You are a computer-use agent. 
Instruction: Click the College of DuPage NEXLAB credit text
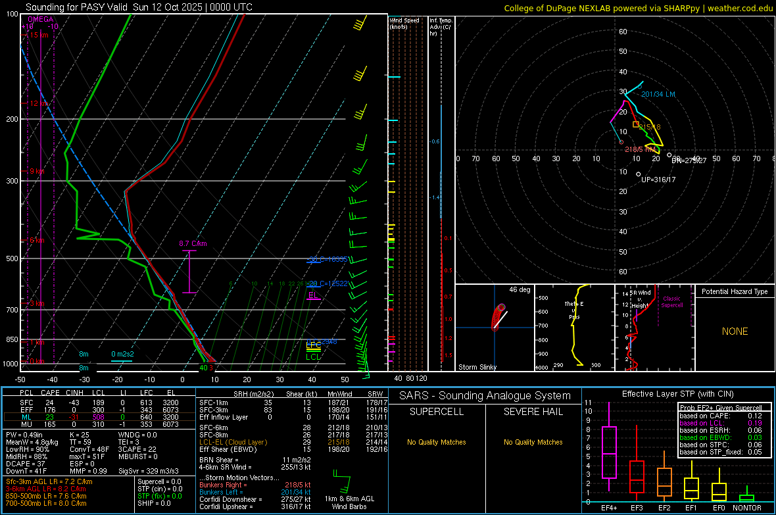638,8
